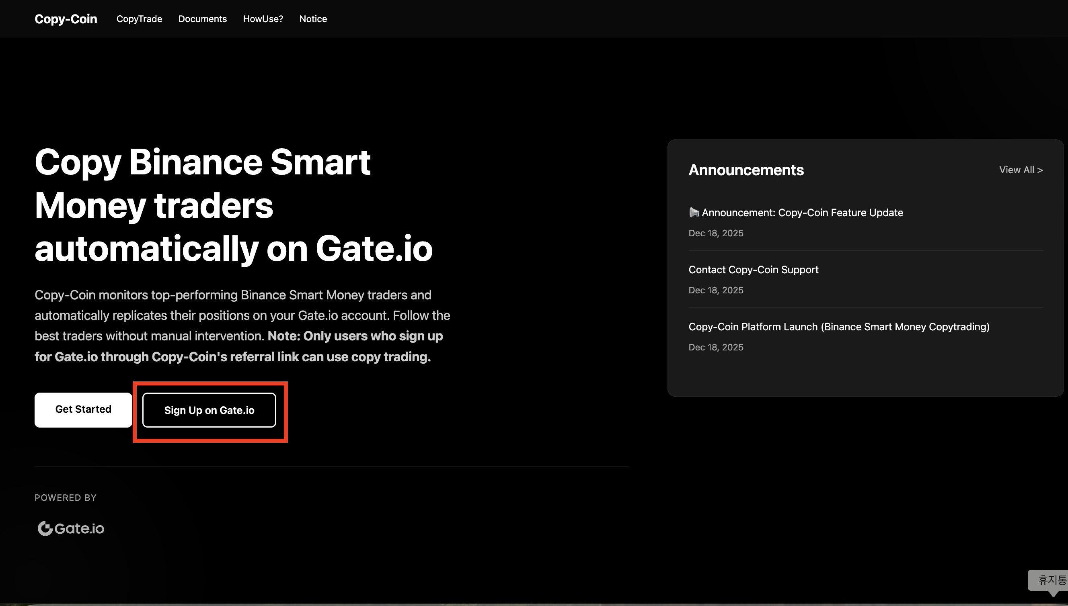Click the main 'Copy Binance Smart Money' headline
This screenshot has width=1068, height=606.
tap(233, 205)
